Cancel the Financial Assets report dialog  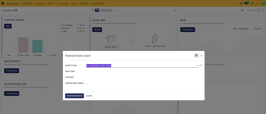pos(89,96)
